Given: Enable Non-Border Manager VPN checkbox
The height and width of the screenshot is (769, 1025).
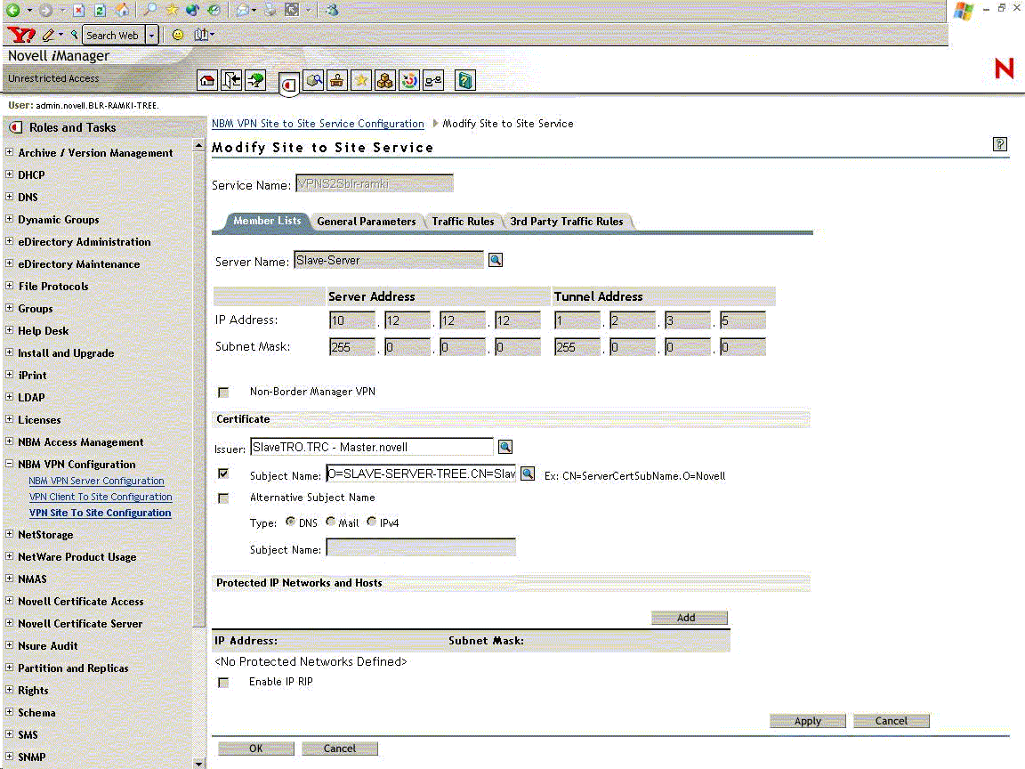Looking at the screenshot, I should [x=223, y=393].
